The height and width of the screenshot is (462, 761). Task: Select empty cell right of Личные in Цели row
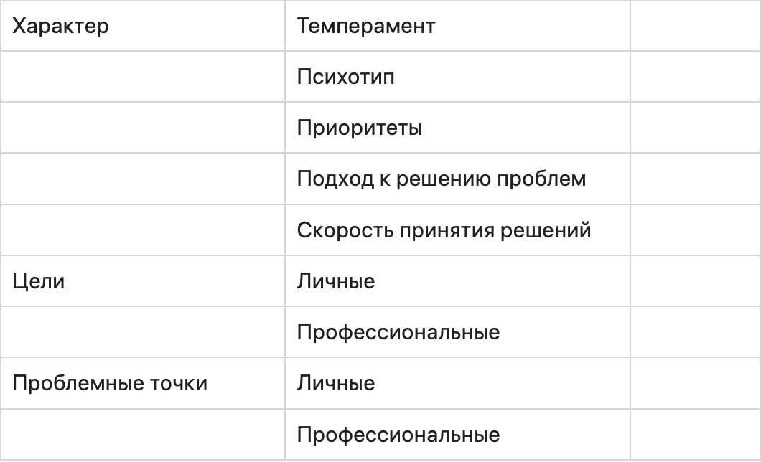coord(695,281)
